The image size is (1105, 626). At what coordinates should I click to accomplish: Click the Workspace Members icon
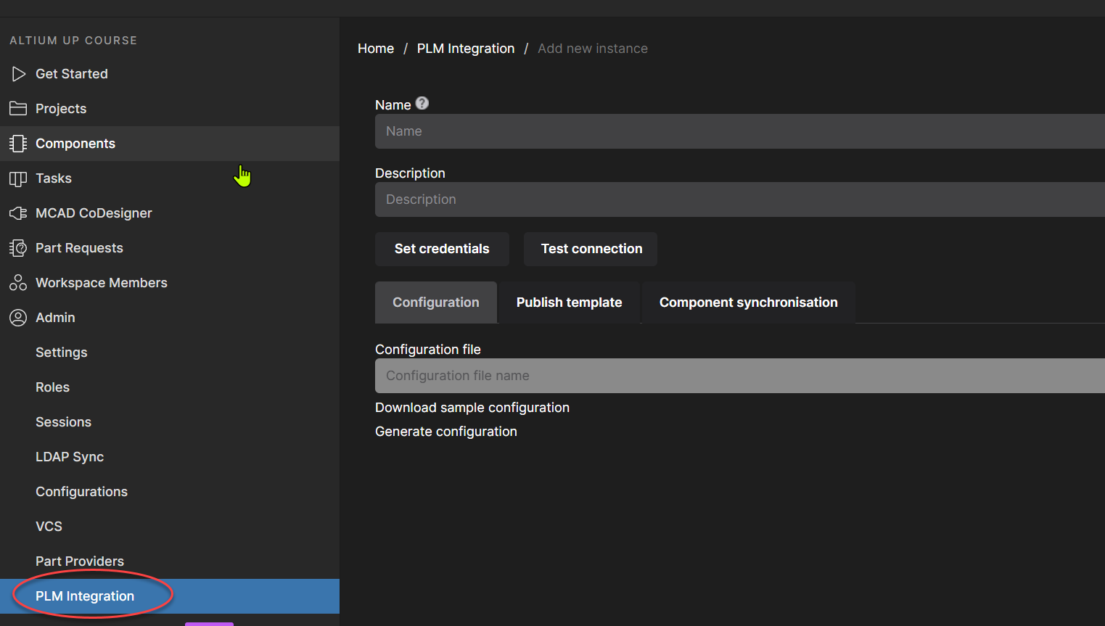[x=18, y=283]
